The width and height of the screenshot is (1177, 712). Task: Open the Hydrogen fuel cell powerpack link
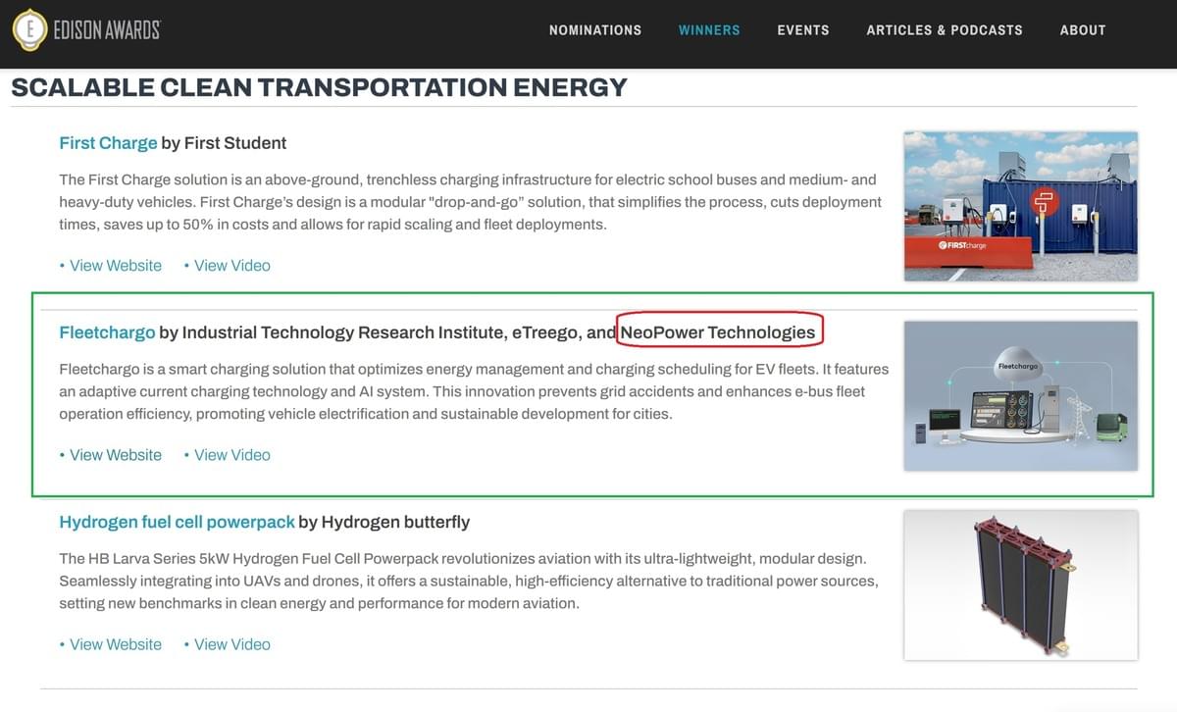click(177, 522)
